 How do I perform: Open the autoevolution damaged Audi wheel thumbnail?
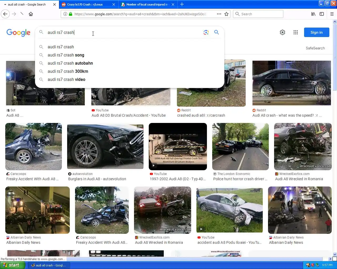(105, 147)
